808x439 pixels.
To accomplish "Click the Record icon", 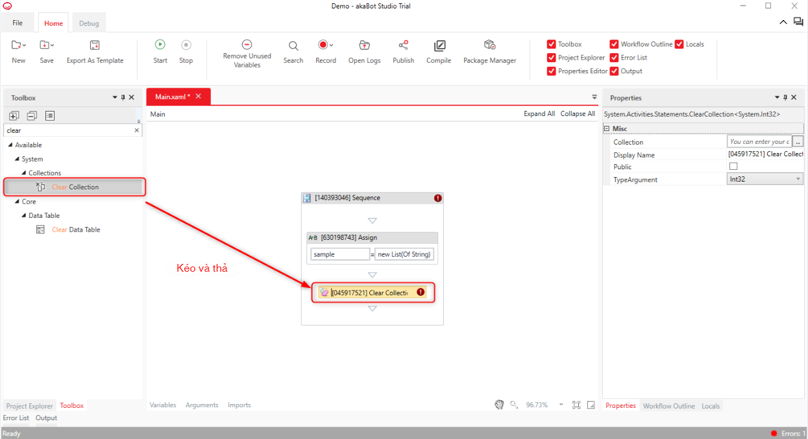I will (x=323, y=45).
